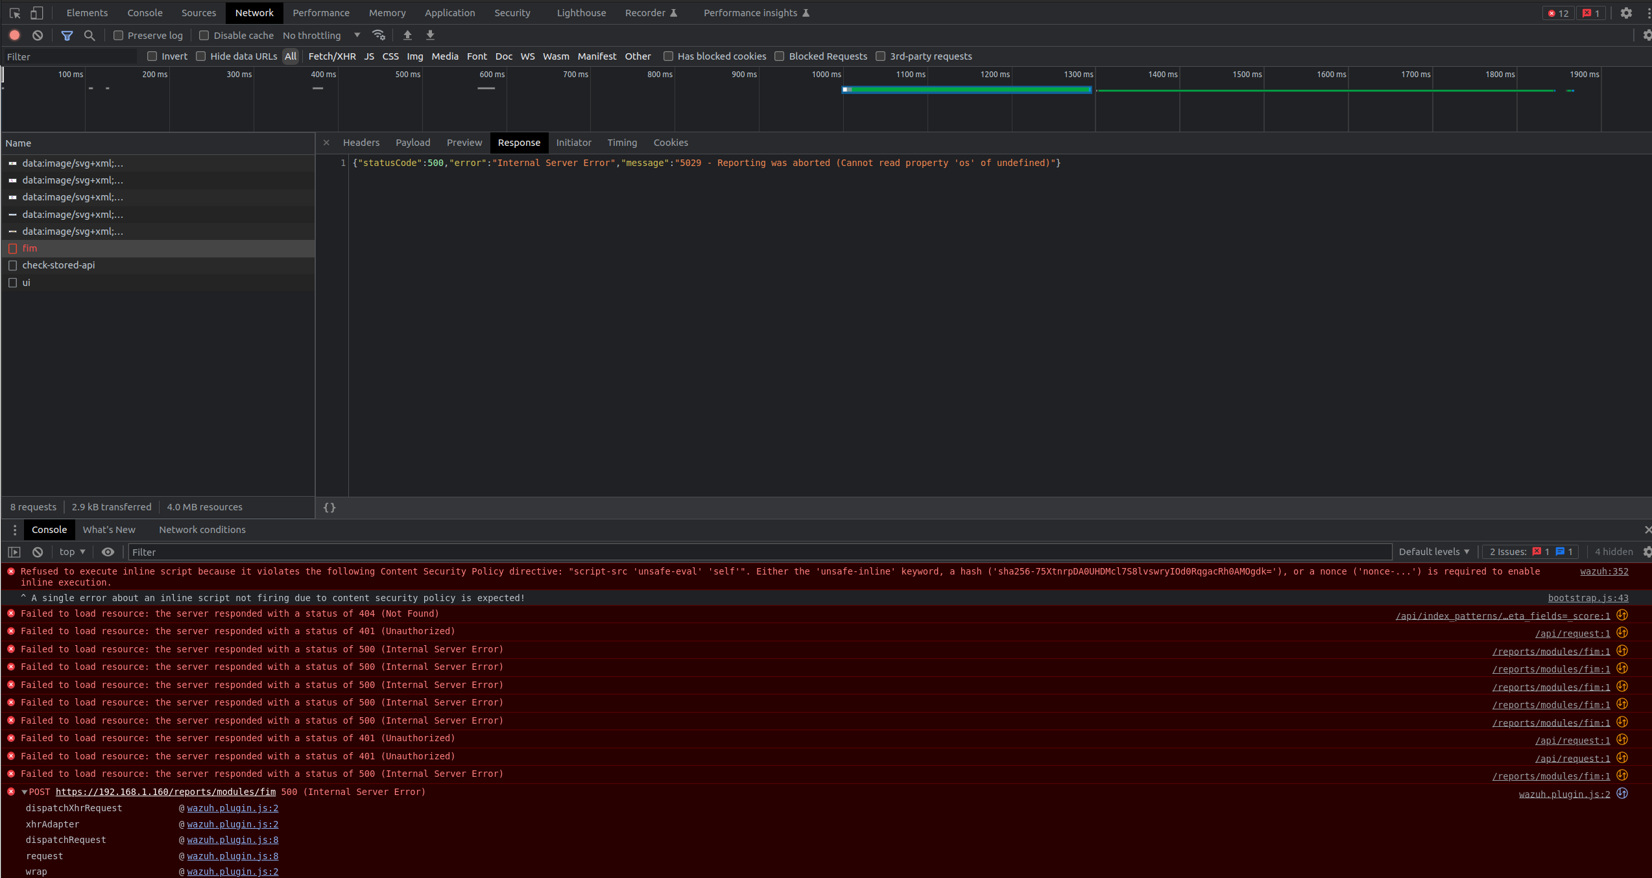The width and height of the screenshot is (1652, 878).
Task: Stop recording the network log
Action: (x=14, y=35)
